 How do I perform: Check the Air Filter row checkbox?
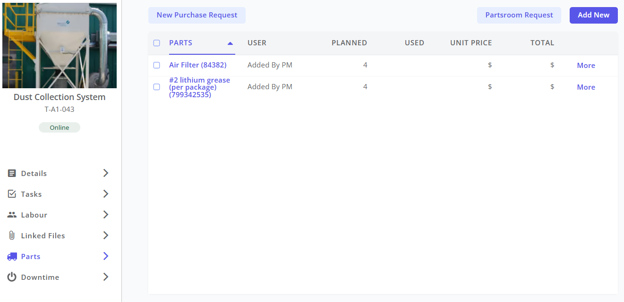(157, 65)
